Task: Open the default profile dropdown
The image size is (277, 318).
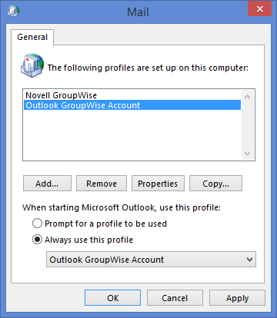Action: click(x=151, y=260)
